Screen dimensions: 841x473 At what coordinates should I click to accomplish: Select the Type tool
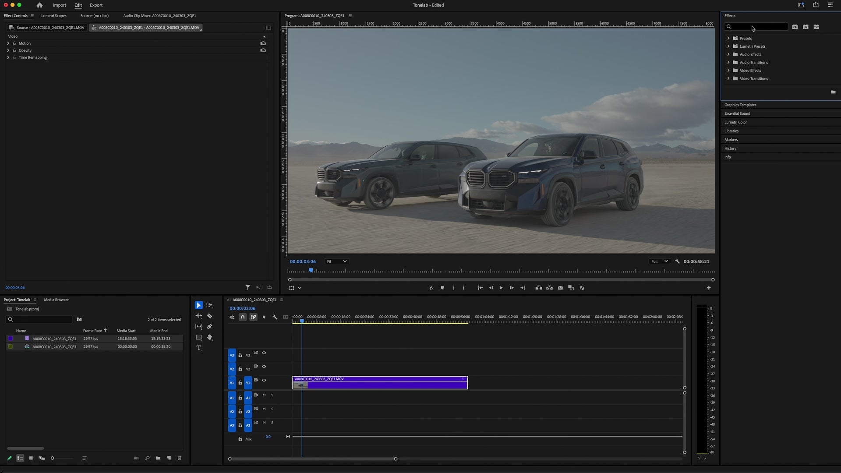point(199,348)
